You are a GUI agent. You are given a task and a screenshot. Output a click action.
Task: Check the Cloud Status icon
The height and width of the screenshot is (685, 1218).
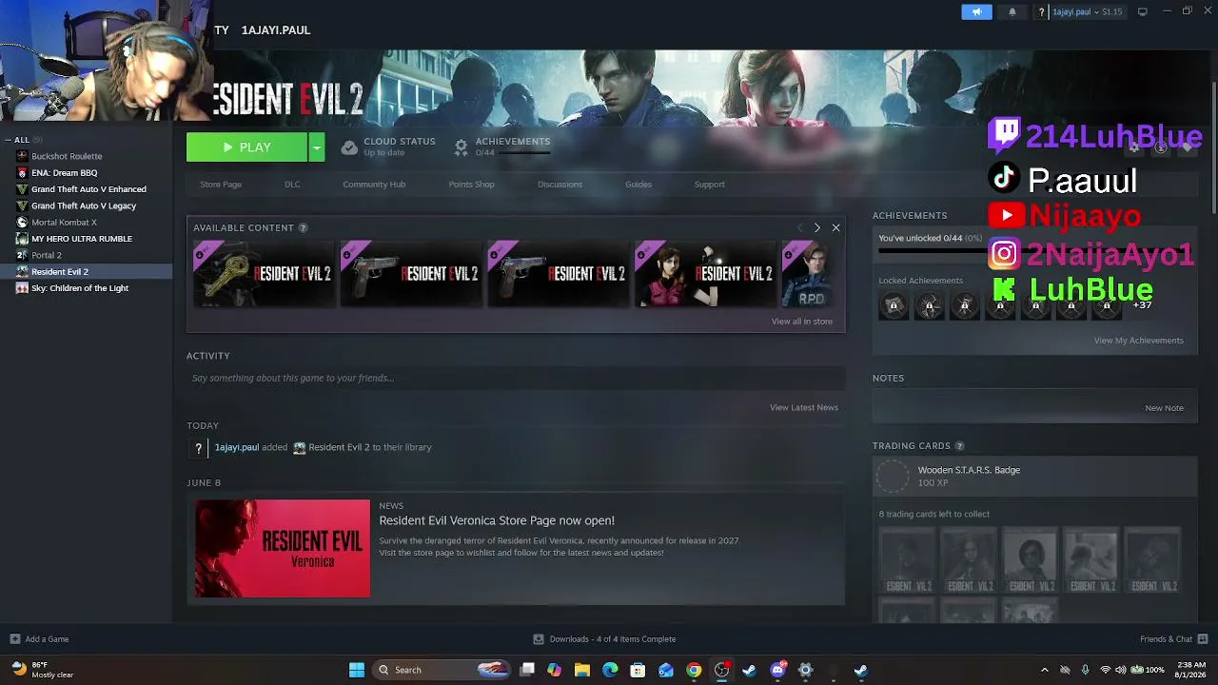pos(349,147)
